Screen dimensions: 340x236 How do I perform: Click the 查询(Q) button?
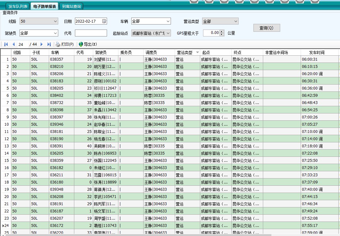point(266,28)
